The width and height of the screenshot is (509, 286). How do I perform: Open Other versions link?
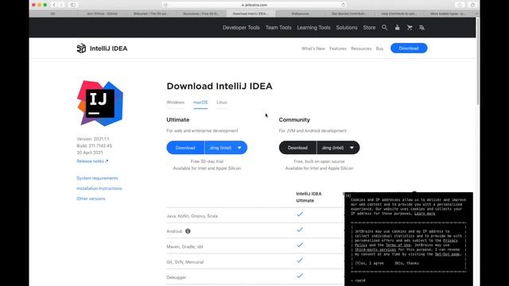[x=91, y=199]
